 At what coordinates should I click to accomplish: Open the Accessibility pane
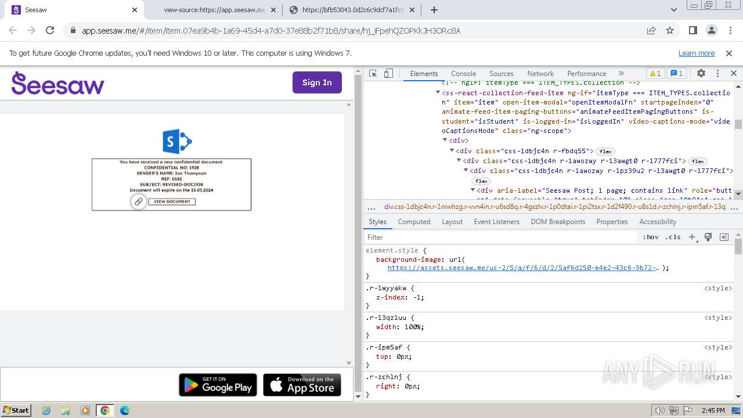pyautogui.click(x=658, y=222)
